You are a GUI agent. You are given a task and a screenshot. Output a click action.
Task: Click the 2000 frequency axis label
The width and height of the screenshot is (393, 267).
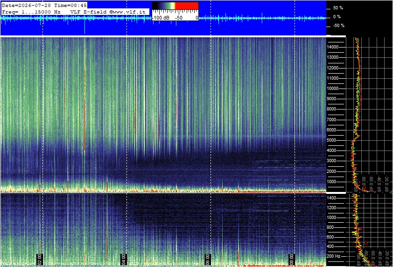[331, 171]
